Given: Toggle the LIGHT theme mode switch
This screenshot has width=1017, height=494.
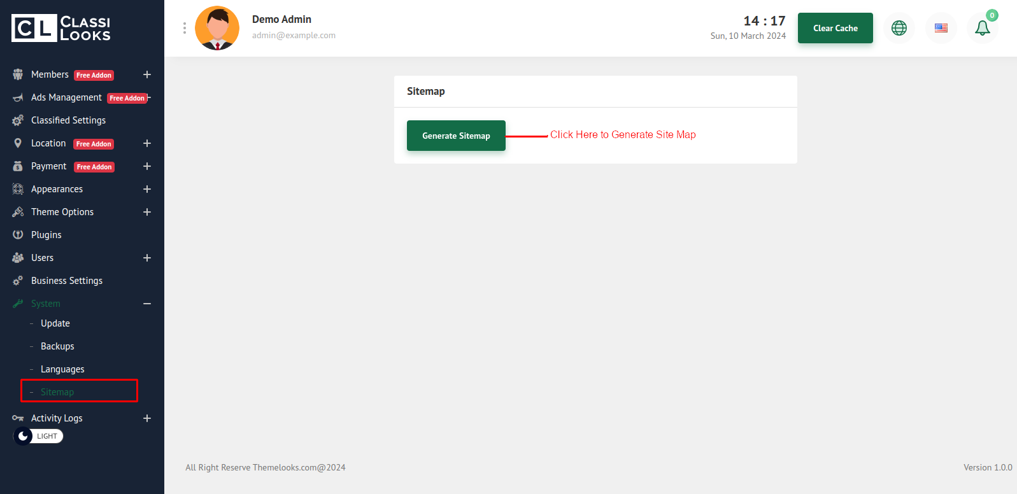Looking at the screenshot, I should 38,436.
